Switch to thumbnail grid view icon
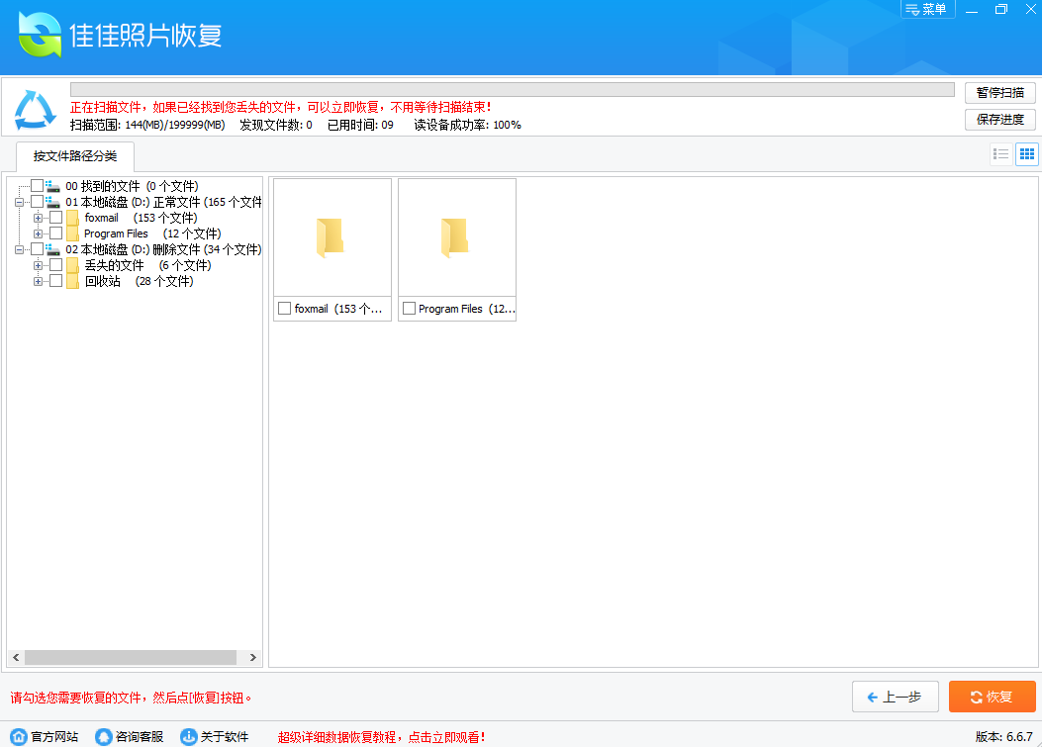1042x747 pixels. tap(1027, 154)
